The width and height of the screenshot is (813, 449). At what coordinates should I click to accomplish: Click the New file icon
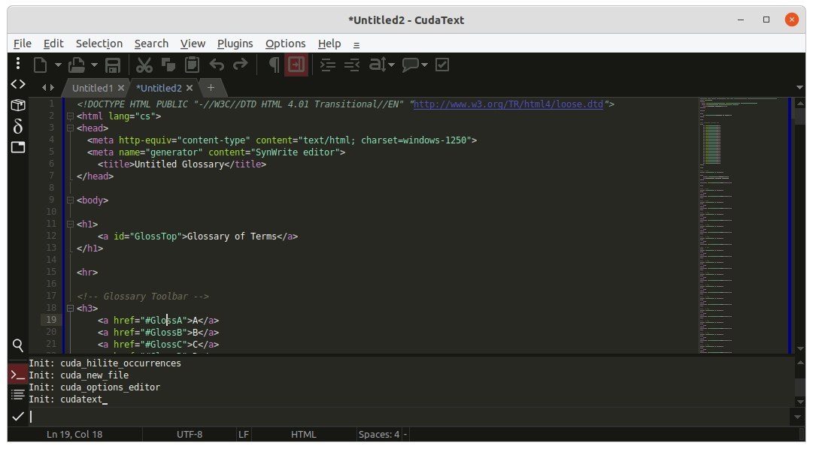pos(41,65)
